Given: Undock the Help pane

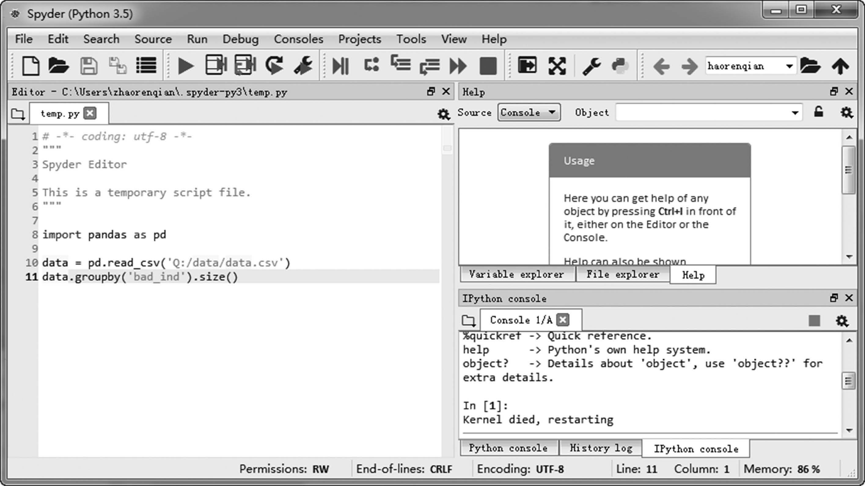Looking at the screenshot, I should tap(834, 91).
